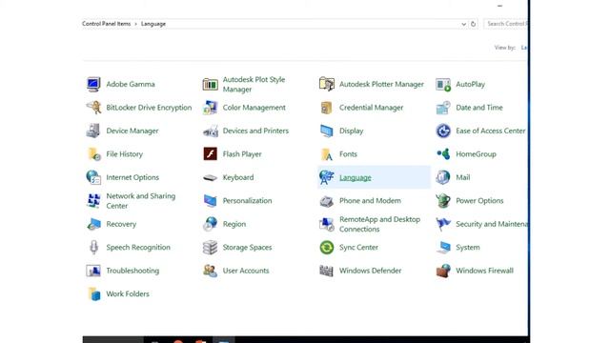The height and width of the screenshot is (343, 610).
Task: Open the Troubleshooting link
Action: [x=132, y=271]
